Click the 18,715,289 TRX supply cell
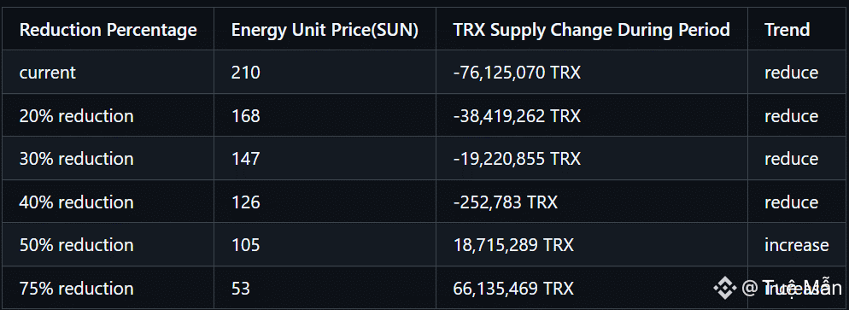This screenshot has width=849, height=310. (x=513, y=245)
